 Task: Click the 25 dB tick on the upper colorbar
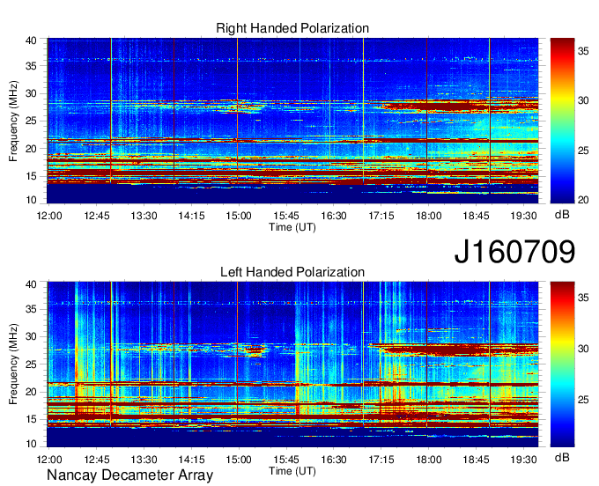click(x=583, y=151)
